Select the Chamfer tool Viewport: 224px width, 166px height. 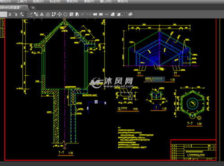pos(112,14)
